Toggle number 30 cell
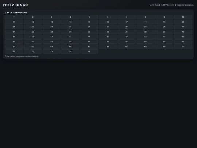Image resolution: width=197 pixels, height=148 pixels. tap(183, 27)
